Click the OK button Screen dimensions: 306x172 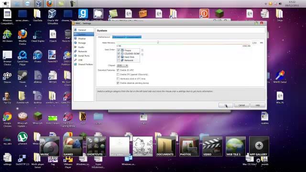(226, 105)
